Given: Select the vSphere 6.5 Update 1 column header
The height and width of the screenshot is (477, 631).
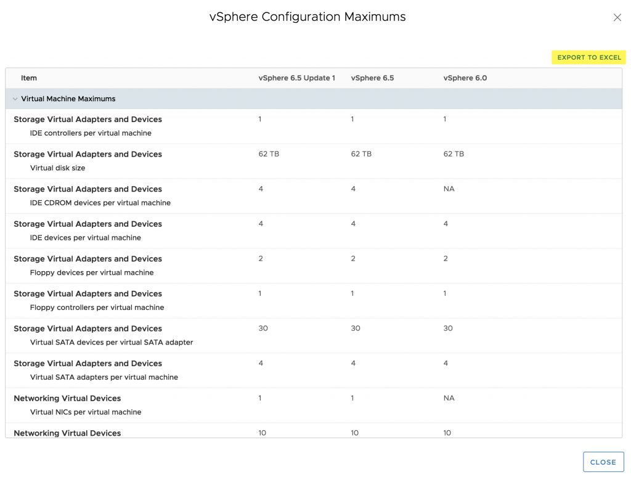Looking at the screenshot, I should [x=297, y=78].
